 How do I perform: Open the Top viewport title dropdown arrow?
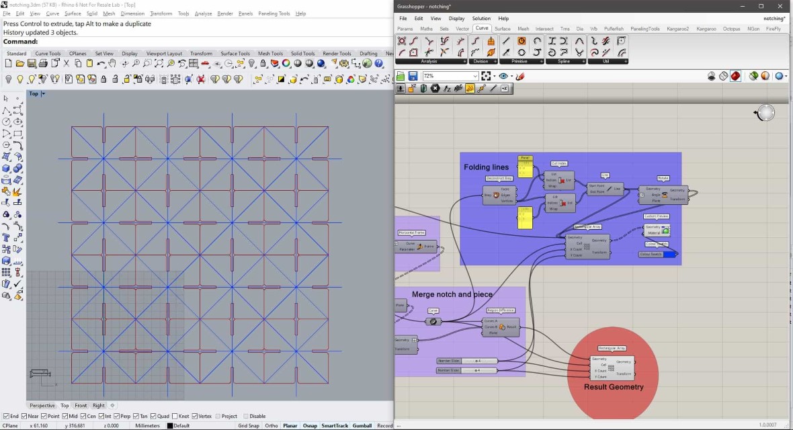pos(43,93)
